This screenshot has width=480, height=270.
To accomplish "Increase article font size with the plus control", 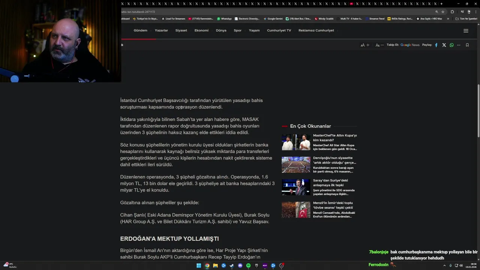I will pyautogui.click(x=364, y=45).
